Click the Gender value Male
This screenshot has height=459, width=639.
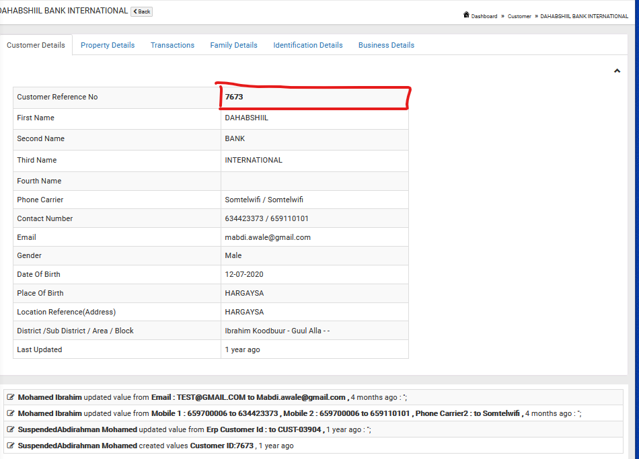point(233,255)
